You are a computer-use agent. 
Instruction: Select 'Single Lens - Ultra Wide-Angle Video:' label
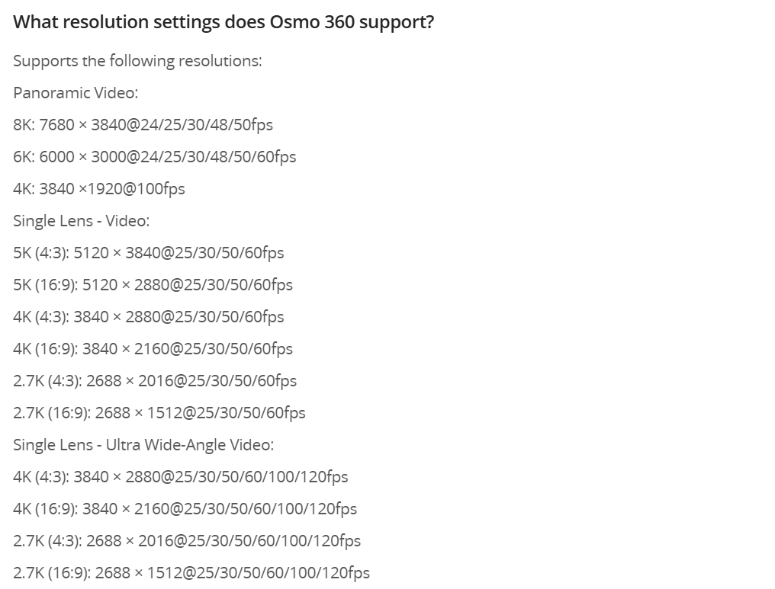(143, 445)
